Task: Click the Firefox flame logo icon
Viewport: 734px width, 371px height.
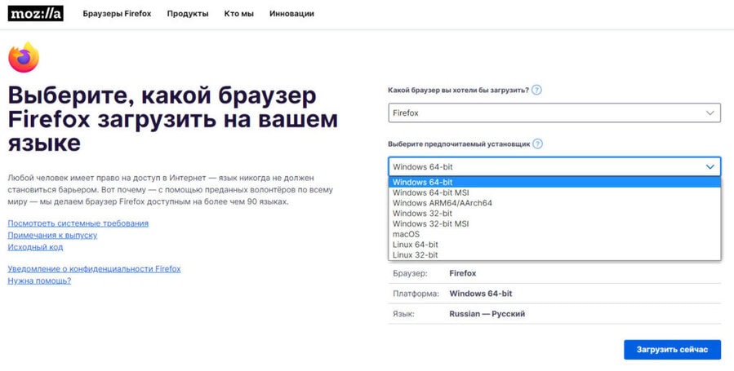Action: coord(24,57)
